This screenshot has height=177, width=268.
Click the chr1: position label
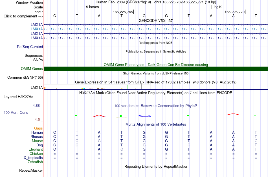pyautogui.click(x=39, y=12)
